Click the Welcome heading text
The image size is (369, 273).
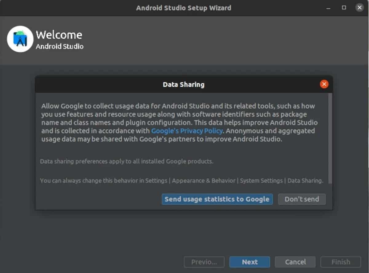point(59,35)
